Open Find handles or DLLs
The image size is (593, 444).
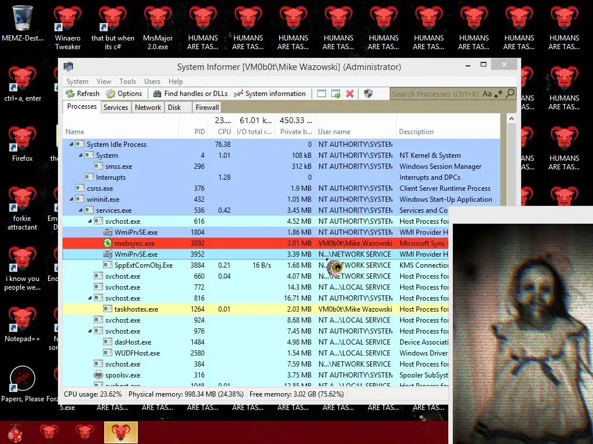[191, 94]
